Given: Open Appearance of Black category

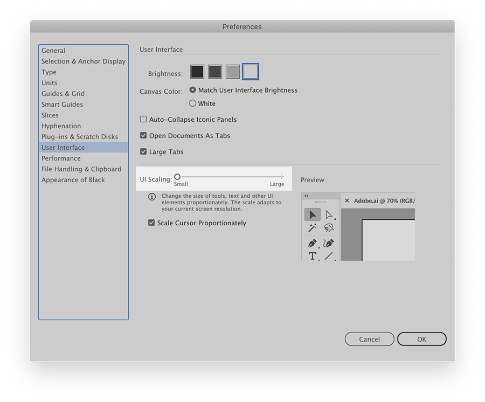Looking at the screenshot, I should point(84,180).
